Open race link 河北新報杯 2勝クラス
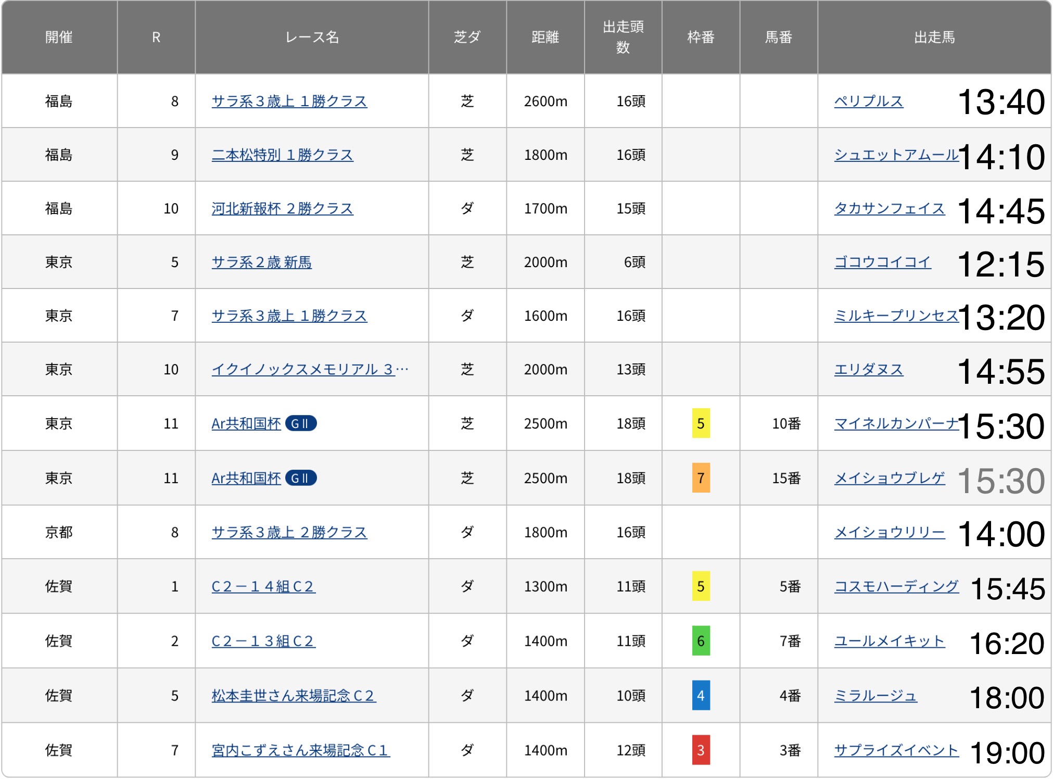This screenshot has height=779, width=1053. coord(282,208)
